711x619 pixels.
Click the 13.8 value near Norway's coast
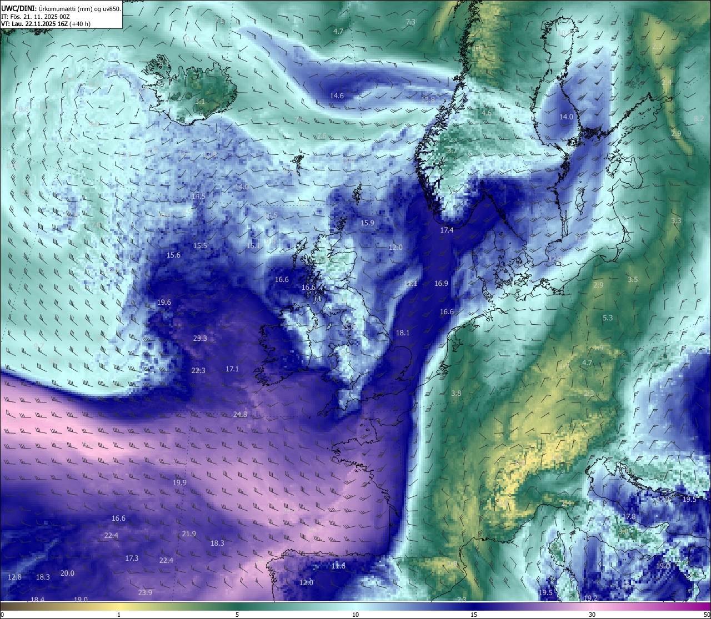[428, 100]
